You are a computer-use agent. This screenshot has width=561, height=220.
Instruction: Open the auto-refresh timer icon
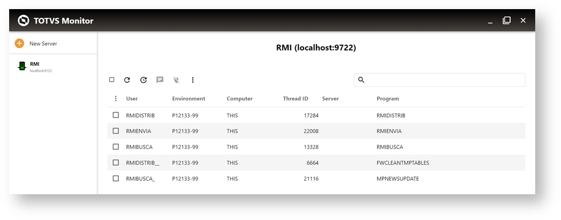[143, 80]
